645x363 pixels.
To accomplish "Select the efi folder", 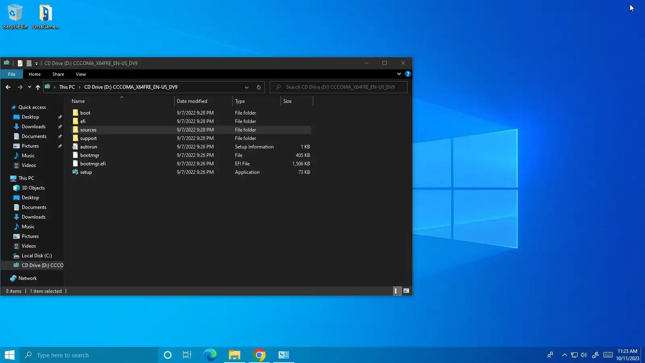I will pos(83,121).
